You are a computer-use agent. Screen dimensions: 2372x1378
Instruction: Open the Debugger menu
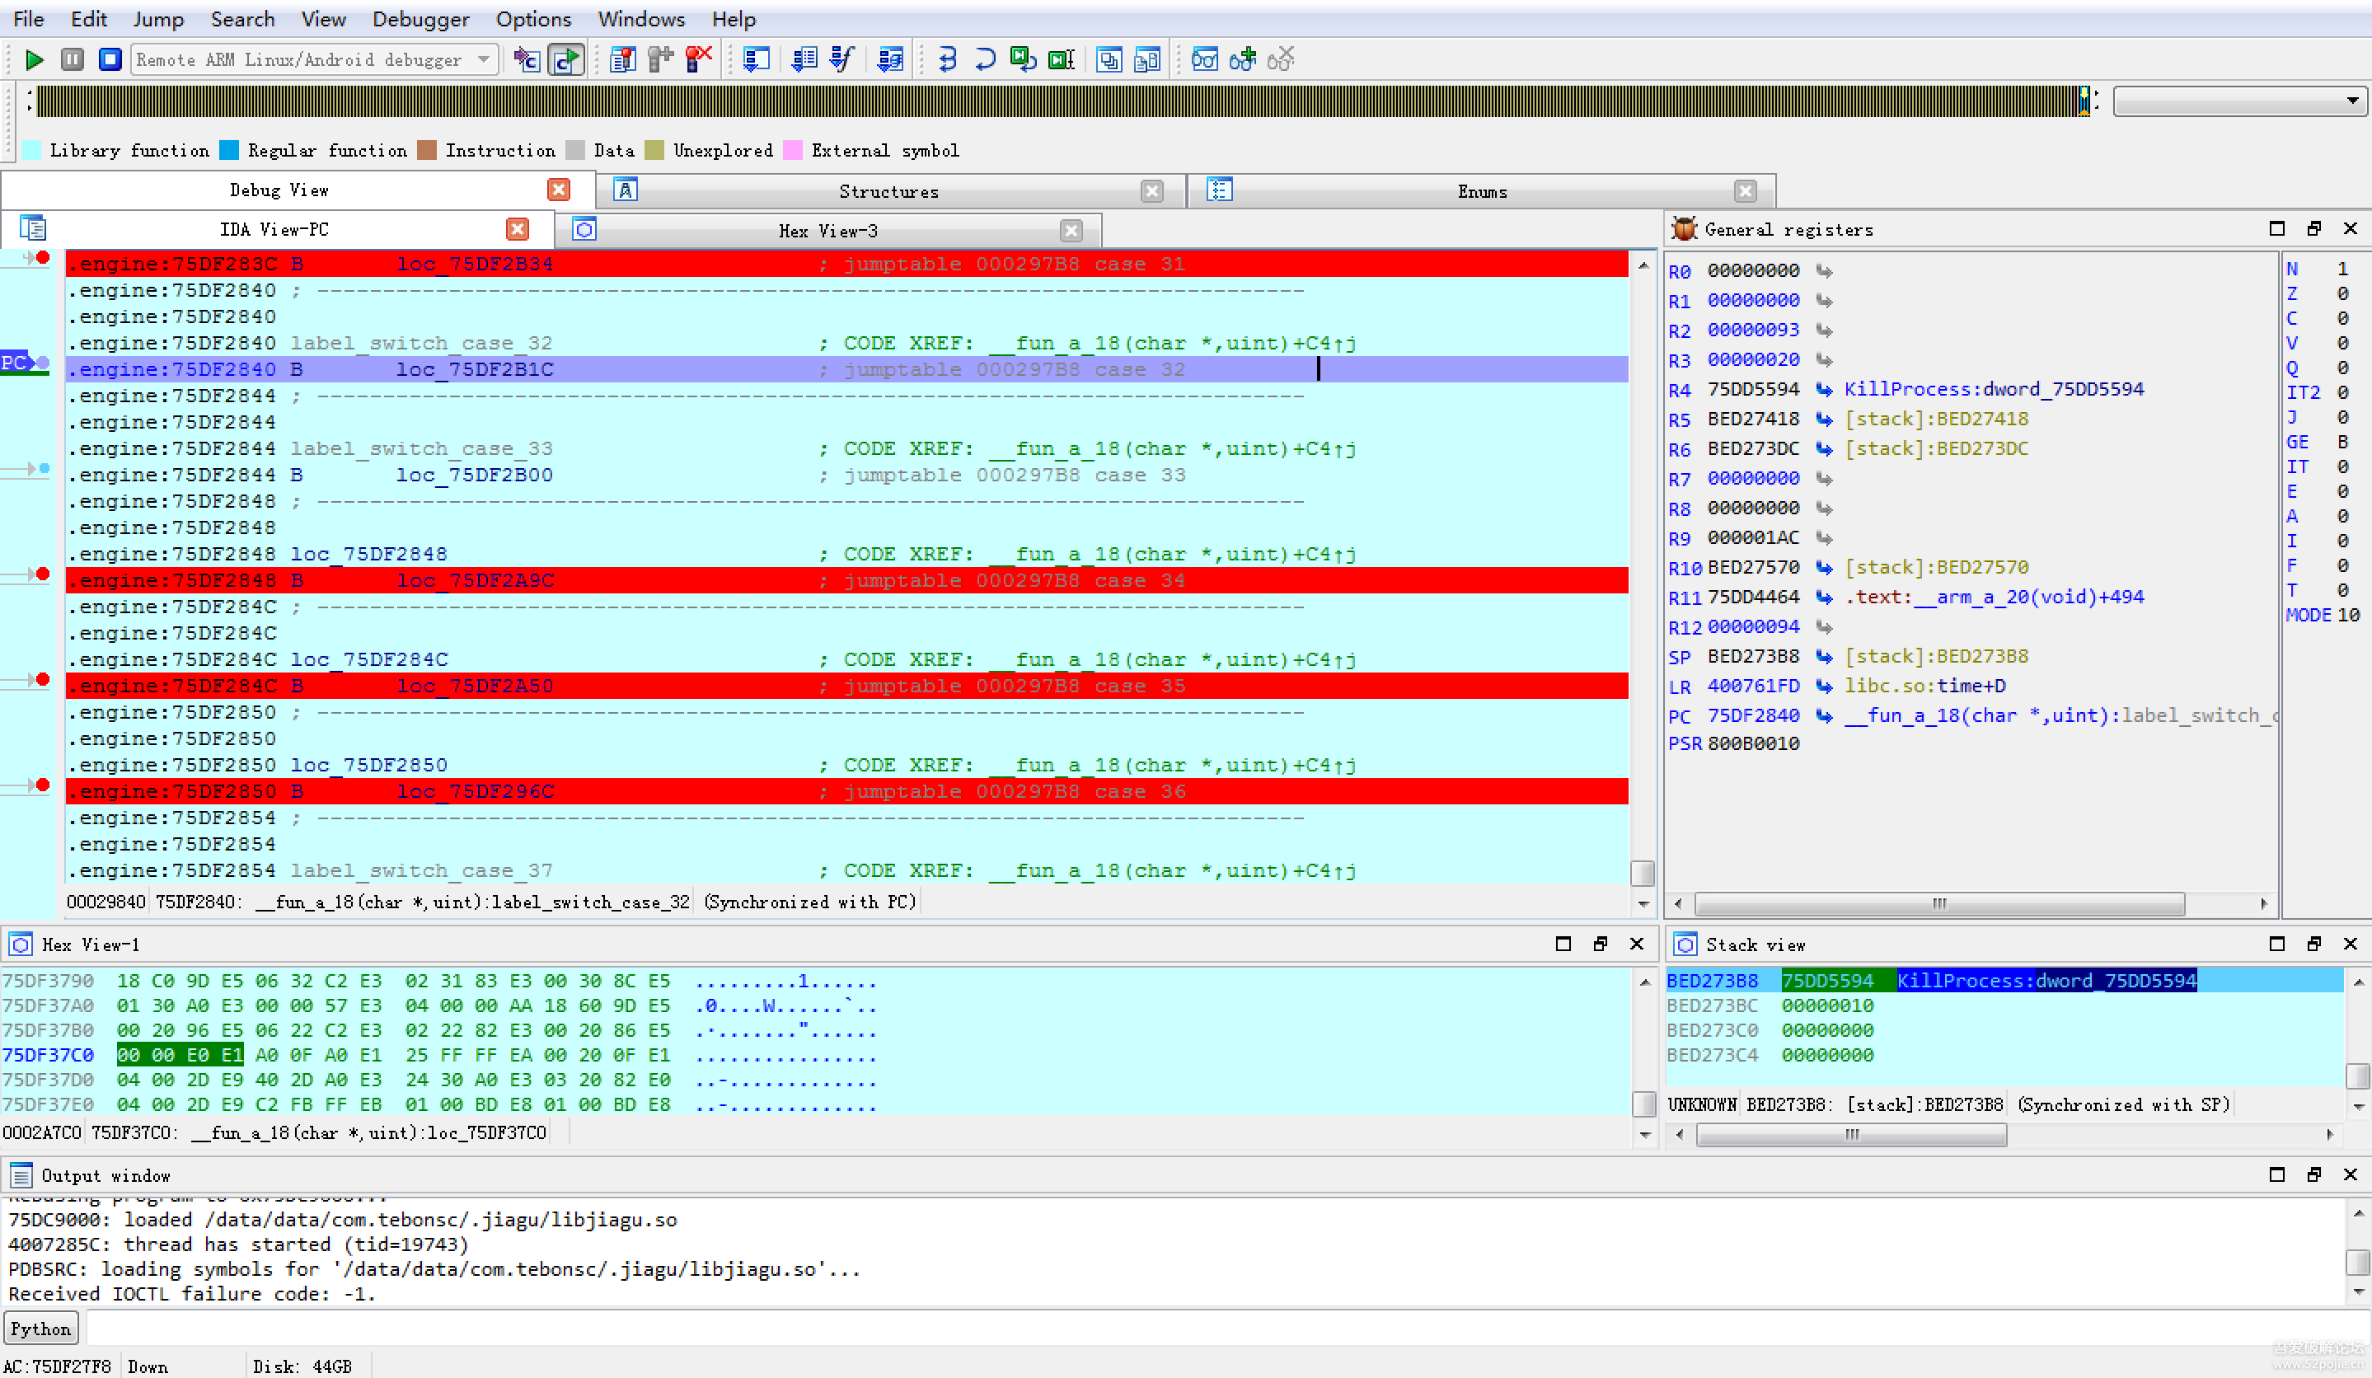point(420,19)
